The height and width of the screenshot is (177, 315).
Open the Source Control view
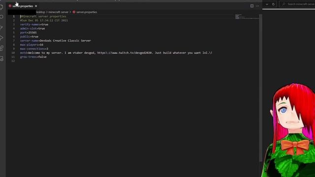click(1, 28)
